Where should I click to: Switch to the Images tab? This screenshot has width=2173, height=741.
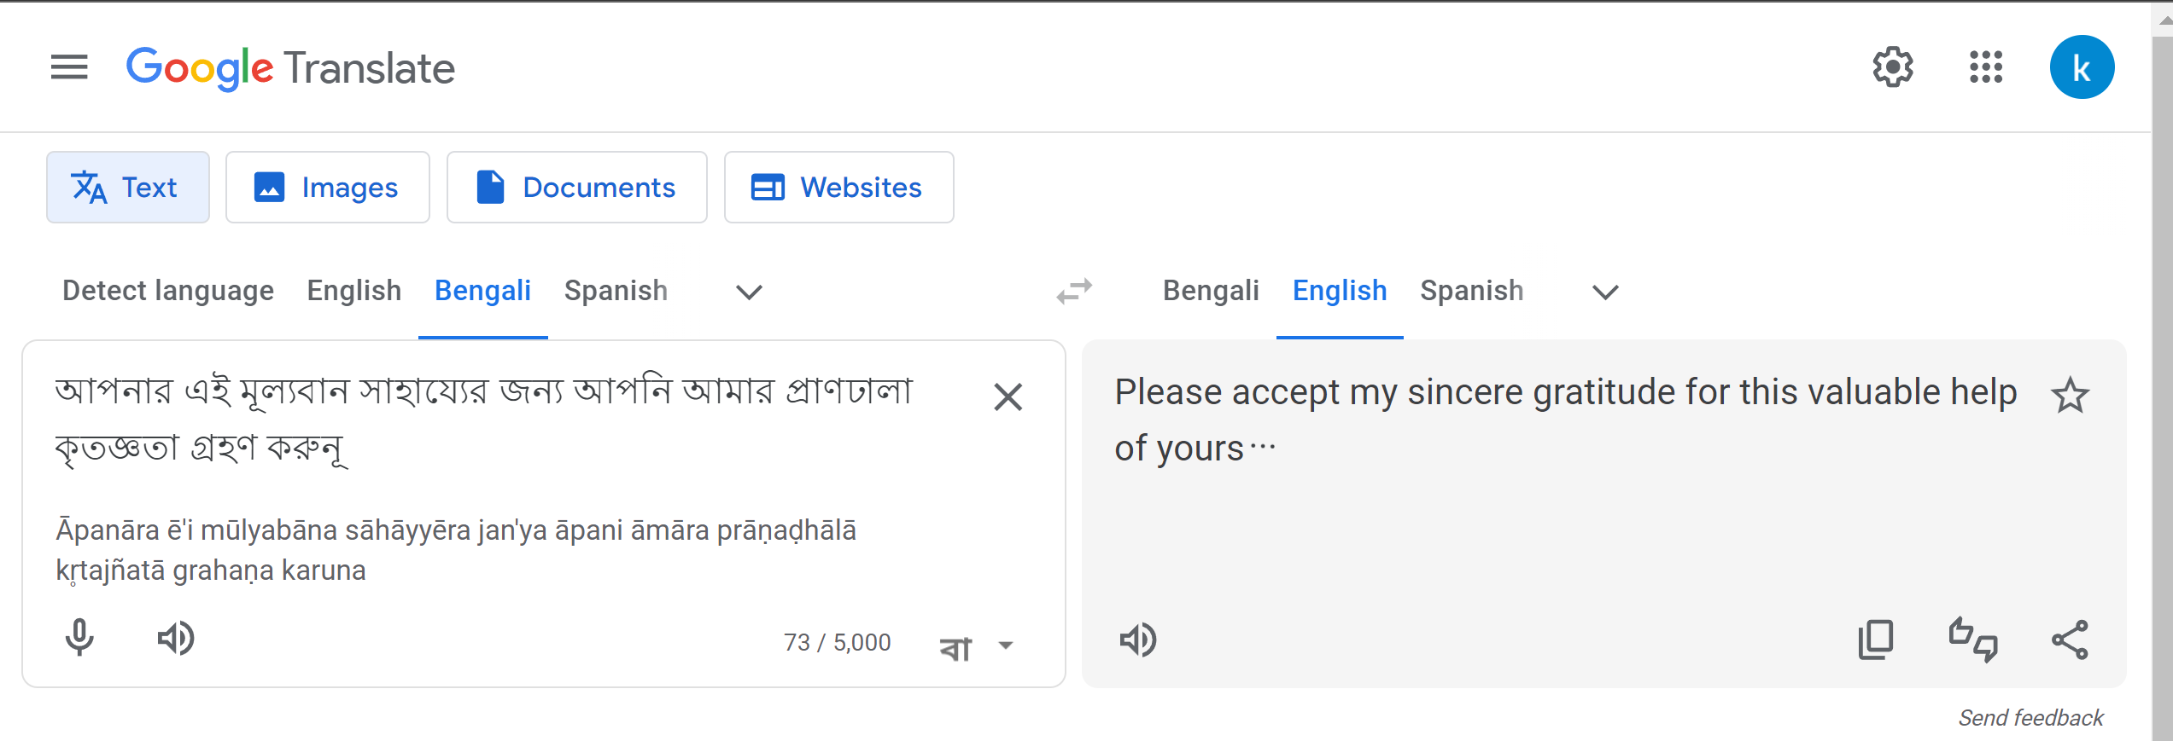328,188
